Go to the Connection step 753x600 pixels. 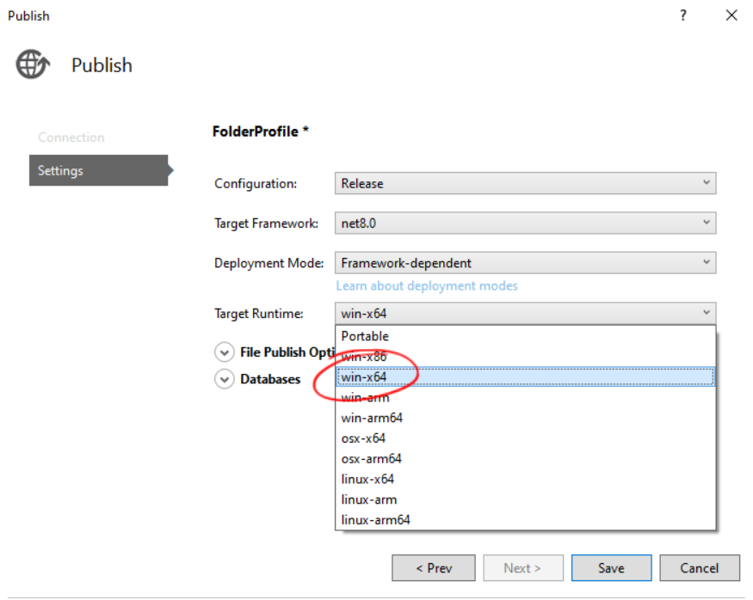(x=71, y=138)
